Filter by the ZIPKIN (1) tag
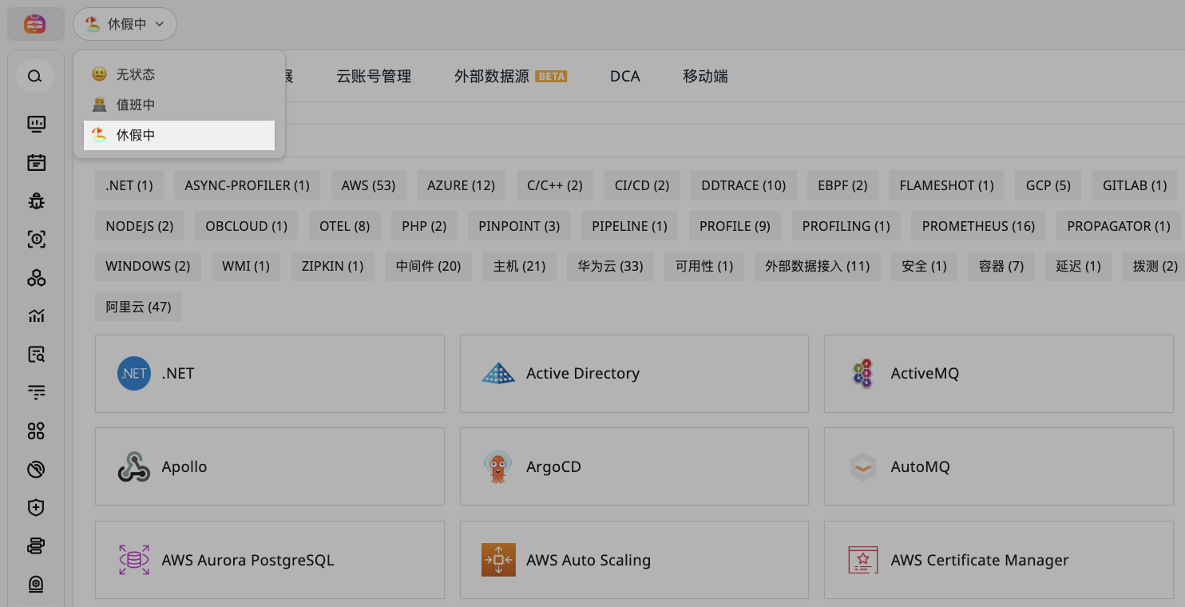Image resolution: width=1185 pixels, height=607 pixels. click(332, 266)
